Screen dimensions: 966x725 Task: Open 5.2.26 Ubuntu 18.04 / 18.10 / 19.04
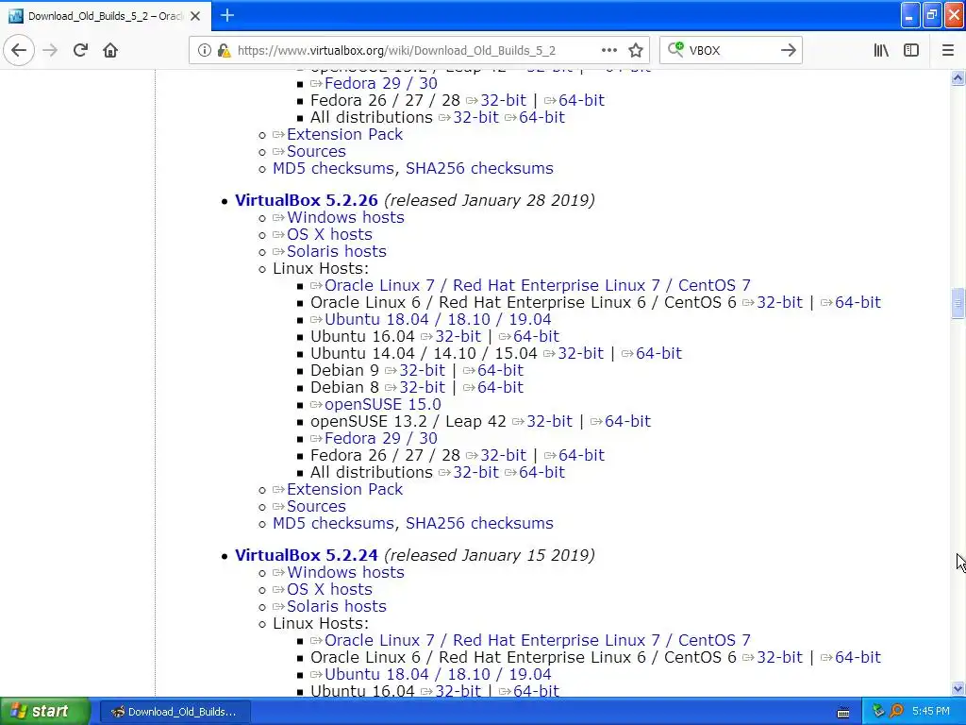(438, 319)
